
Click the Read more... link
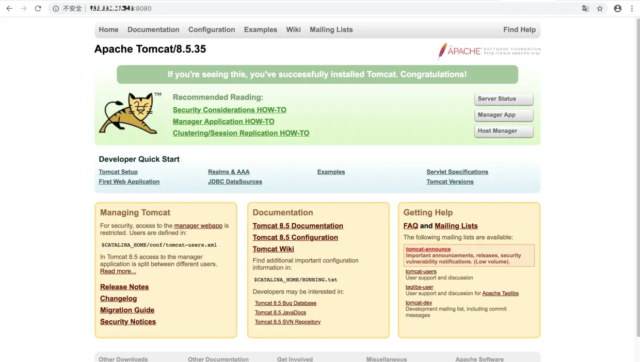[x=118, y=271]
